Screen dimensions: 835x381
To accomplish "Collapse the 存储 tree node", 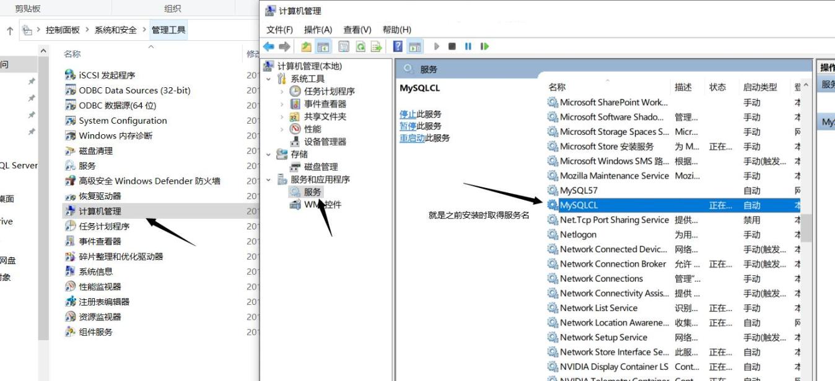I will 269,154.
